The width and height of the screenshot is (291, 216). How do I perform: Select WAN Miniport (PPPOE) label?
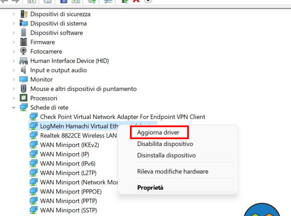click(71, 191)
